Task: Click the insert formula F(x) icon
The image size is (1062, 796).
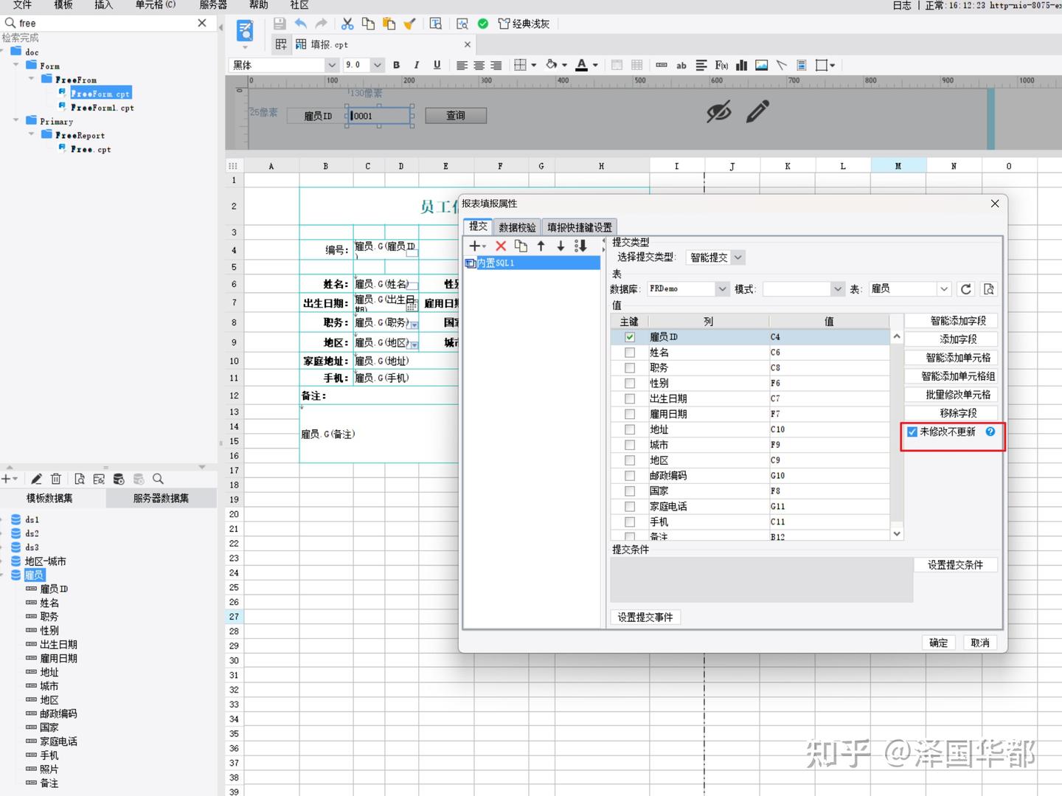Action: [x=721, y=65]
